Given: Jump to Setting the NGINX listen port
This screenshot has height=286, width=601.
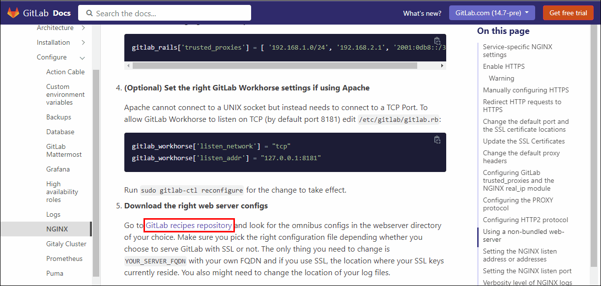Looking at the screenshot, I should [527, 271].
